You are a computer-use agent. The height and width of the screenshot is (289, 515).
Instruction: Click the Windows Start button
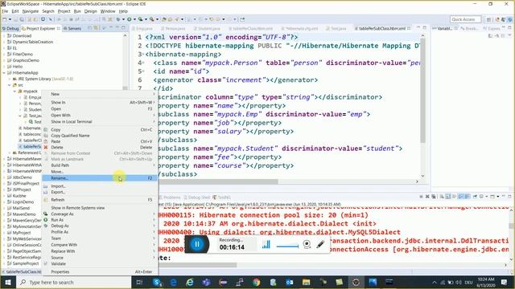(8, 282)
